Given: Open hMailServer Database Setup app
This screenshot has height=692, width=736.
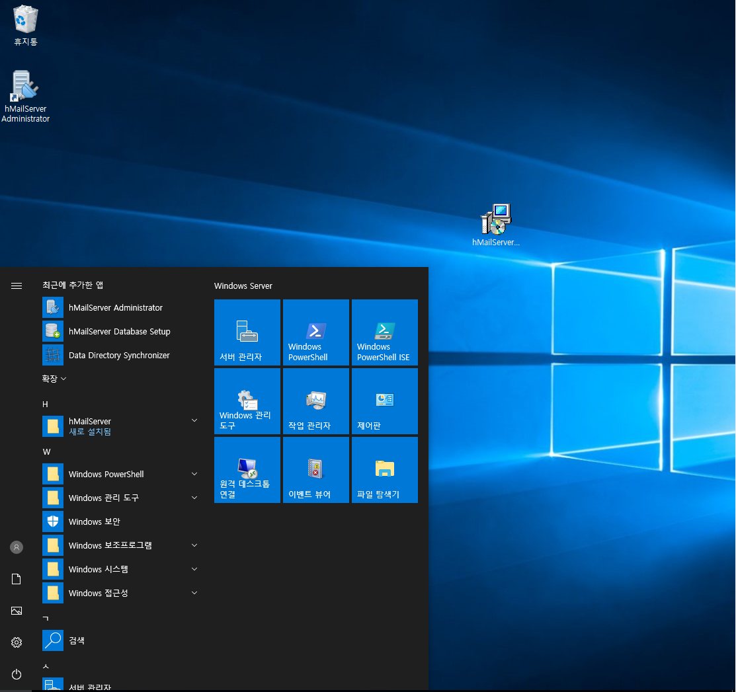Looking at the screenshot, I should pyautogui.click(x=120, y=331).
